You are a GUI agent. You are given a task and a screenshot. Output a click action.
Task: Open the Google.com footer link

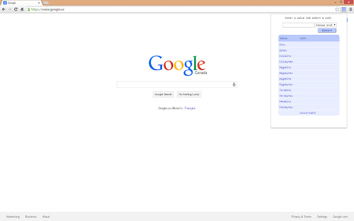[x=340, y=217]
